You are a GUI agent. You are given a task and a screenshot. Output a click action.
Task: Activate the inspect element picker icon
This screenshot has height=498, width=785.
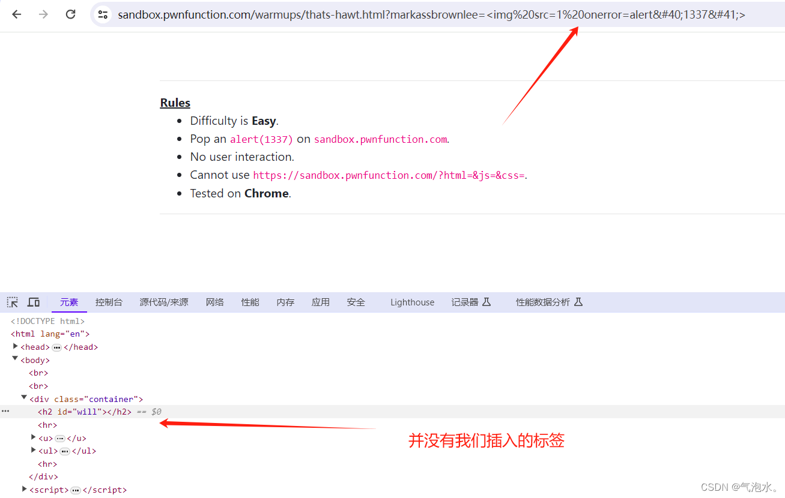pyautogui.click(x=13, y=302)
